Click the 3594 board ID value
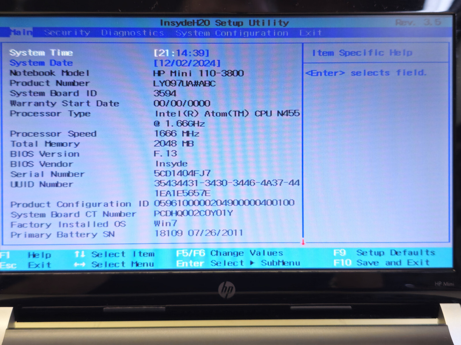The height and width of the screenshot is (345, 461). [x=165, y=93]
